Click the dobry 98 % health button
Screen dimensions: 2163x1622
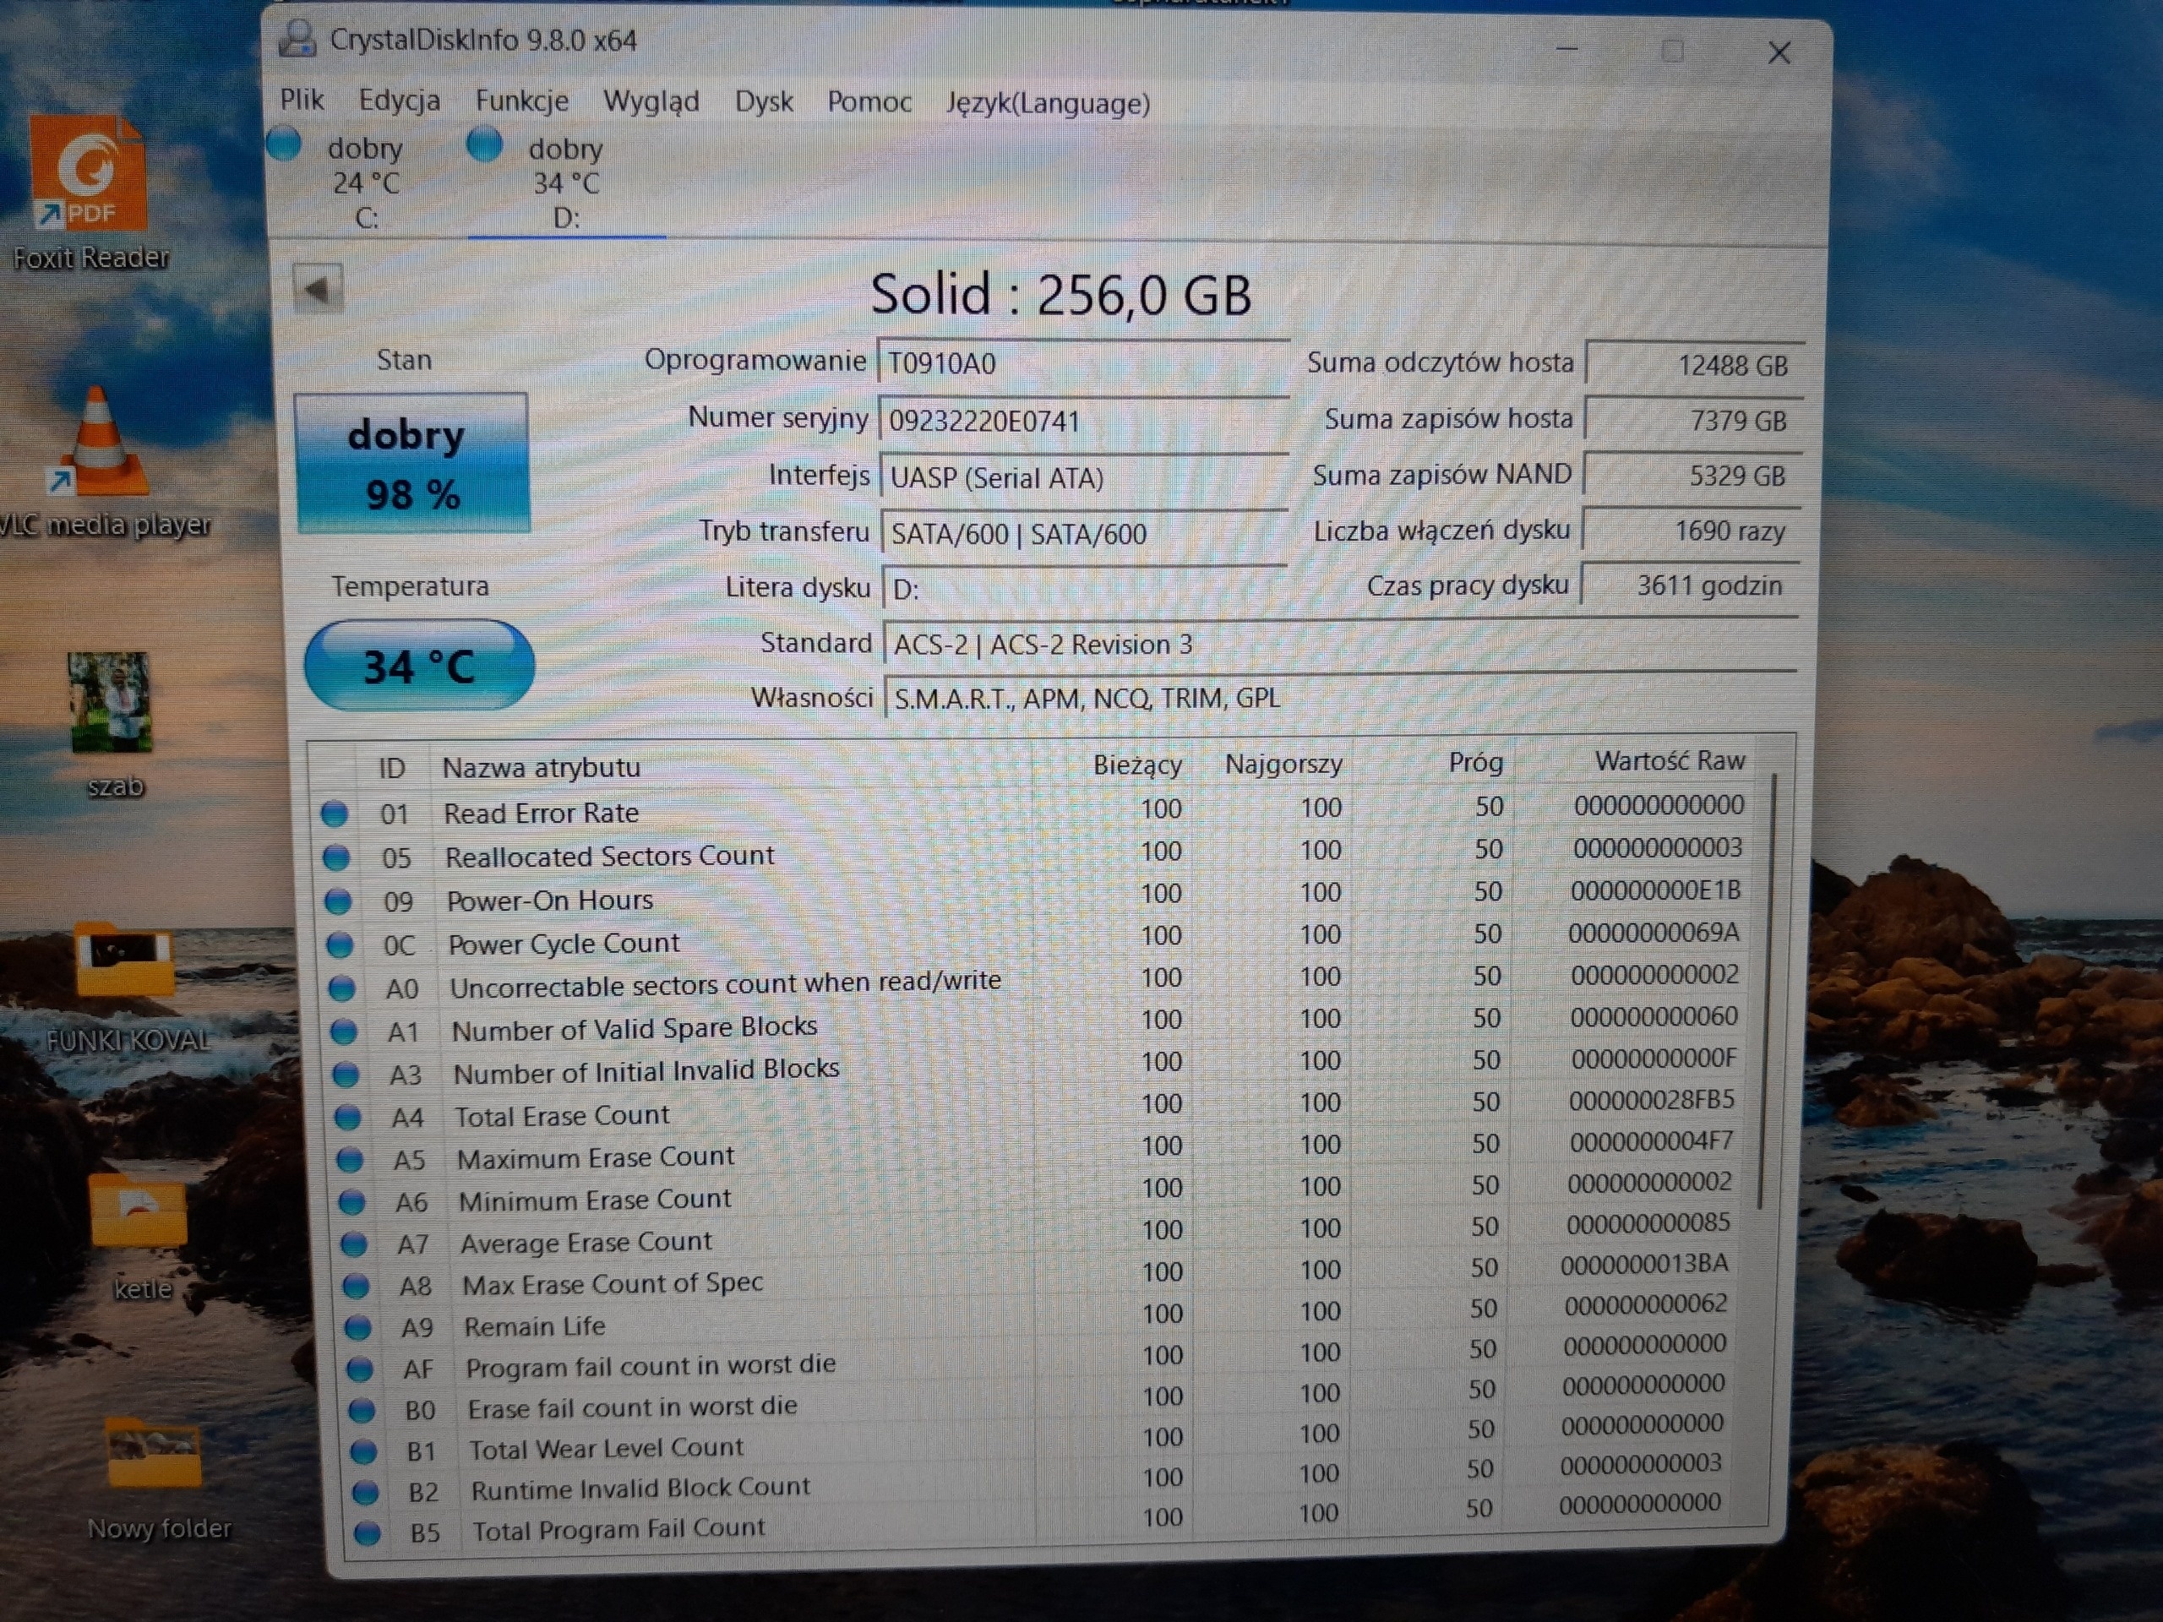coord(411,464)
